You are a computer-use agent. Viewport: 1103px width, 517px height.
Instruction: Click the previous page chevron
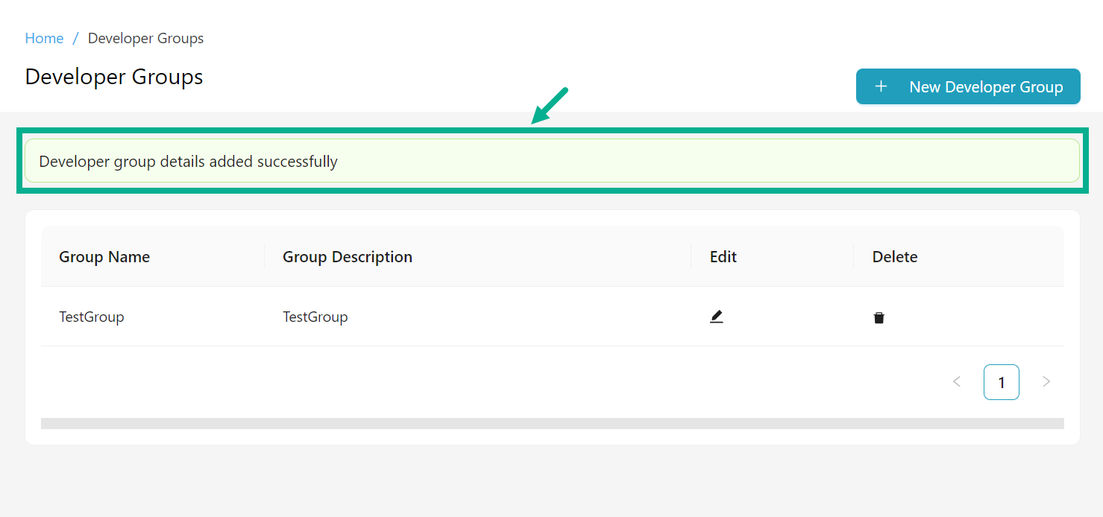[x=957, y=381]
